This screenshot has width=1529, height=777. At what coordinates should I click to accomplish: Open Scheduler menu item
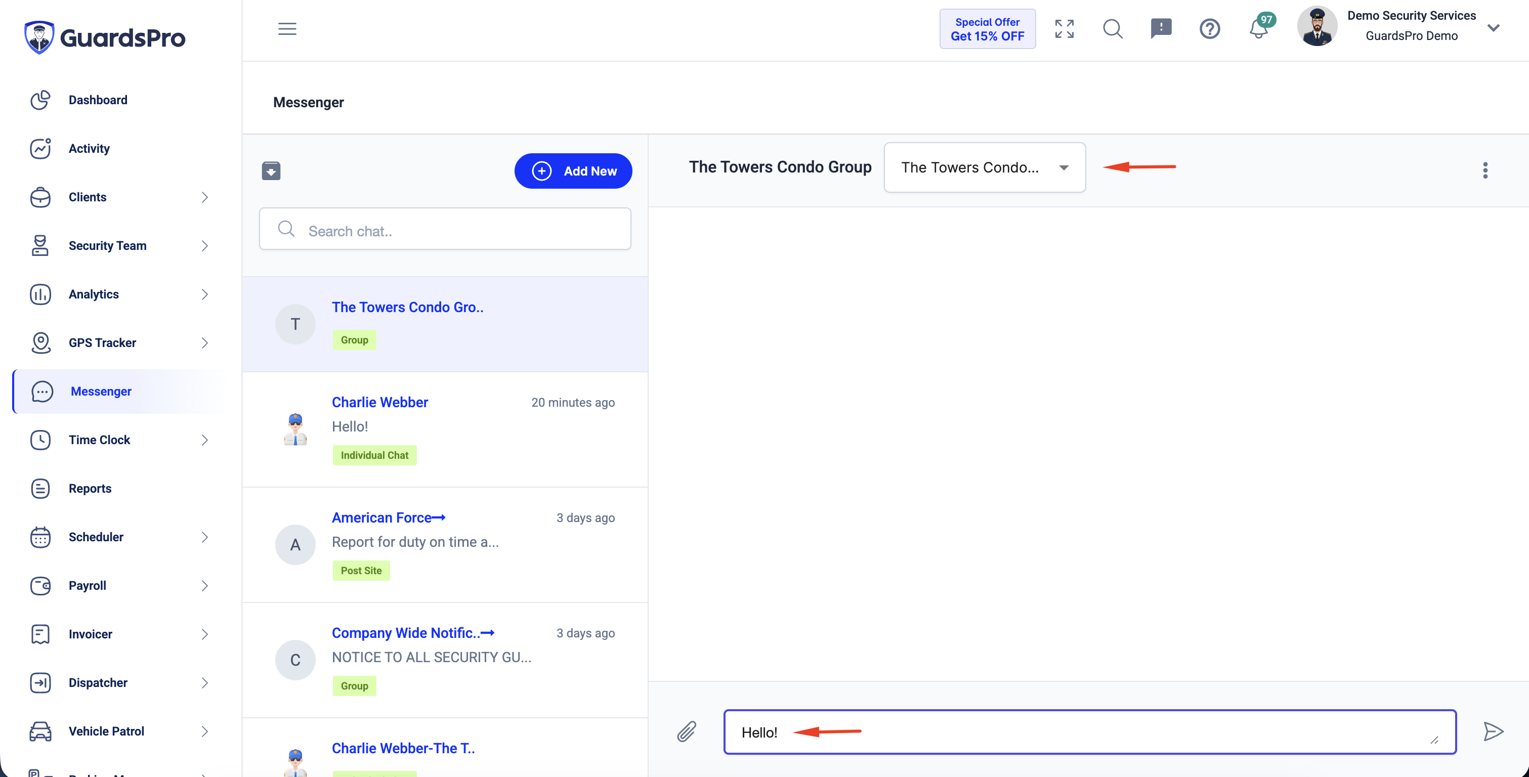[96, 537]
